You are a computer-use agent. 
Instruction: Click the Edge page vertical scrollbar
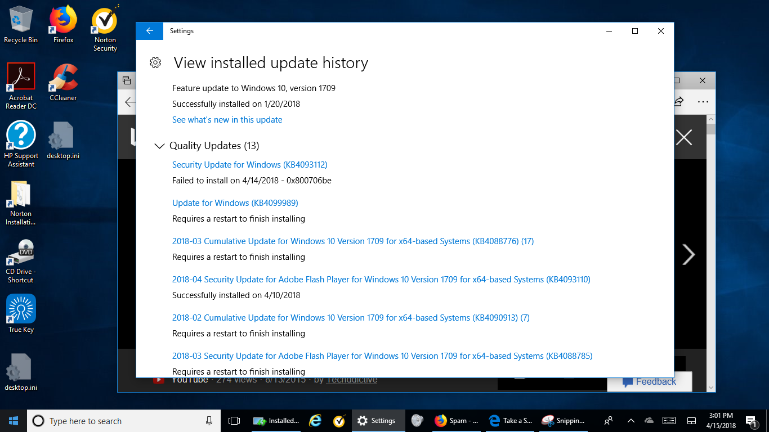pos(711,253)
